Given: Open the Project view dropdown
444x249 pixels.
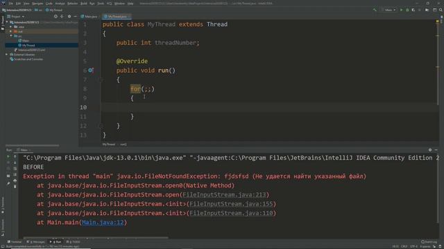Looking at the screenshot, I should 16,17.
